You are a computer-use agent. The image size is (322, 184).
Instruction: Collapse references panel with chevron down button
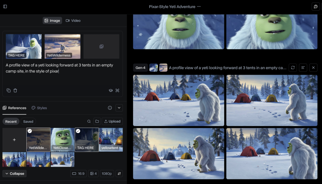[119, 108]
